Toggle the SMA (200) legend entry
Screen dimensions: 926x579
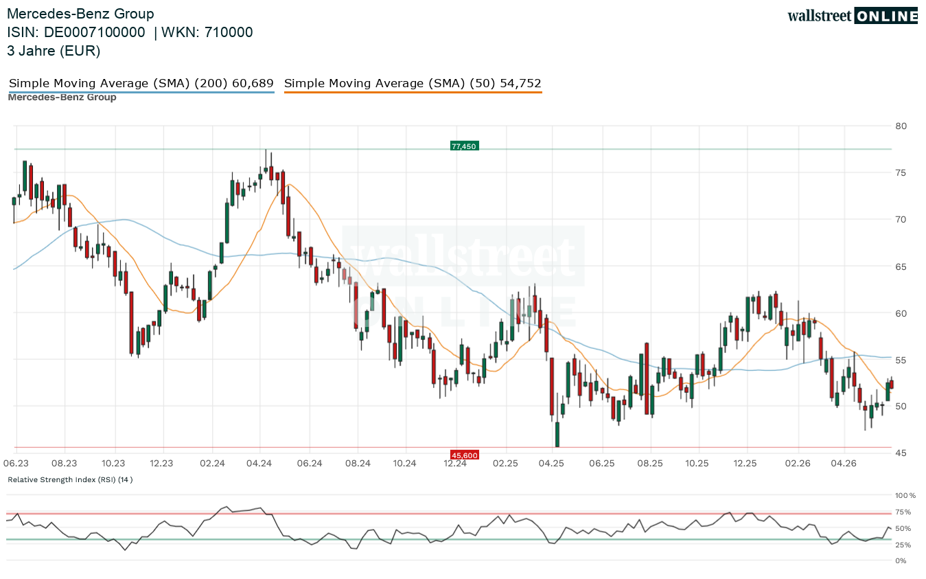(141, 84)
